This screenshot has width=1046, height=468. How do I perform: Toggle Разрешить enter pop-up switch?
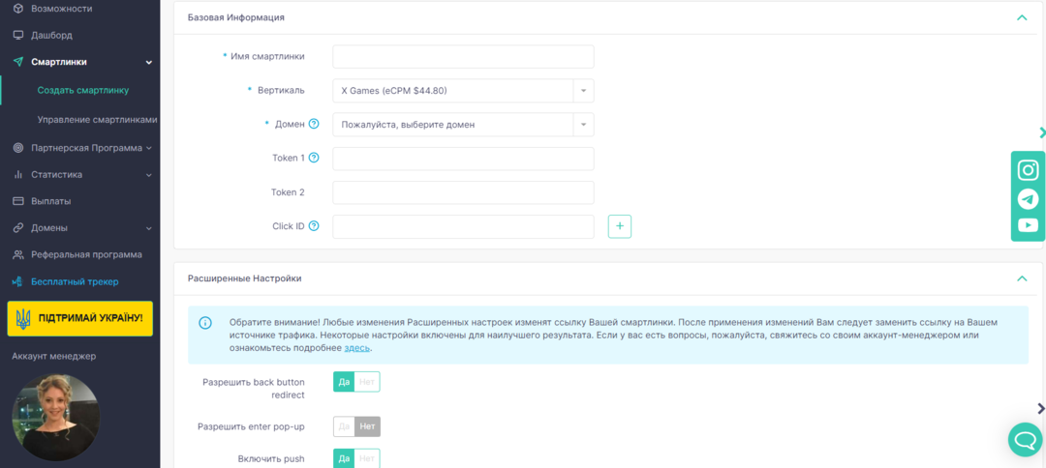[356, 426]
